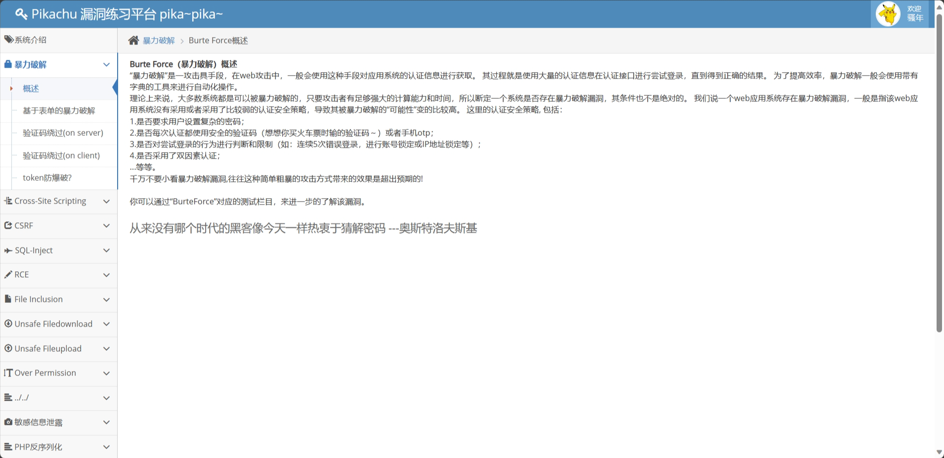Click the home icon in breadcrumb
The width and height of the screenshot is (944, 458).
(x=133, y=41)
